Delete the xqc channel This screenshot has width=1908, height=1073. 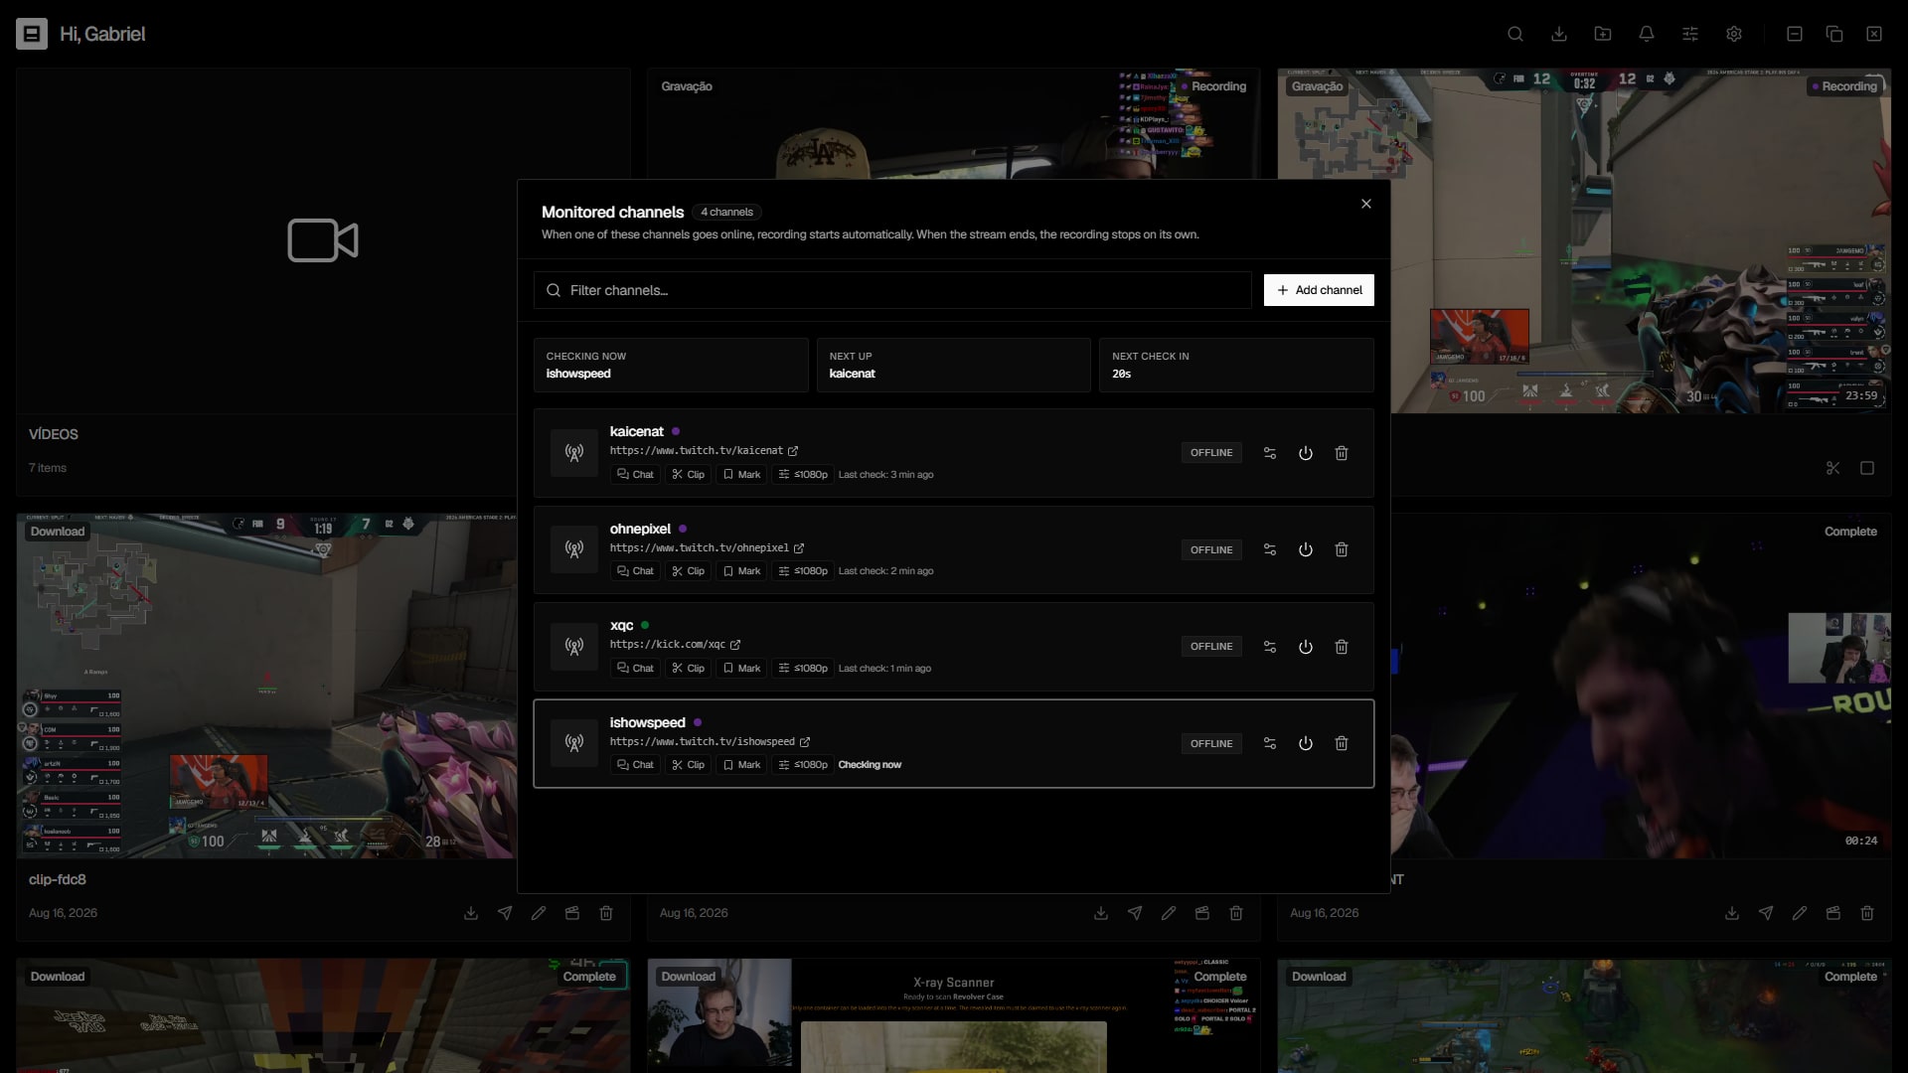pos(1342,647)
